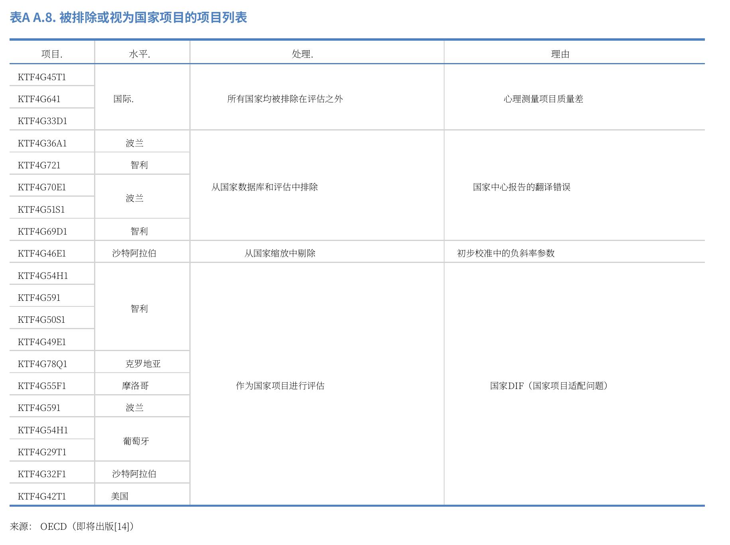Viewport: 730px width, 545px height.
Task: Click the table title 表A A.8. 被排除或视为国家项目的项目列表
Action: click(128, 18)
